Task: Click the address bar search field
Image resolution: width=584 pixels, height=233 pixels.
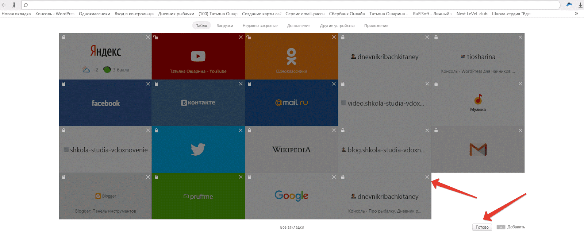Action: coord(291,5)
